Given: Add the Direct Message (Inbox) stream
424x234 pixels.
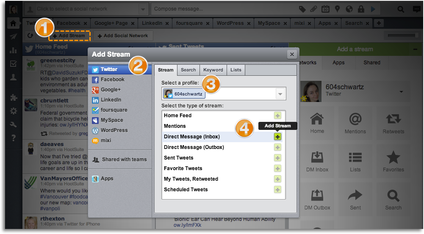Looking at the screenshot, I should [x=277, y=137].
